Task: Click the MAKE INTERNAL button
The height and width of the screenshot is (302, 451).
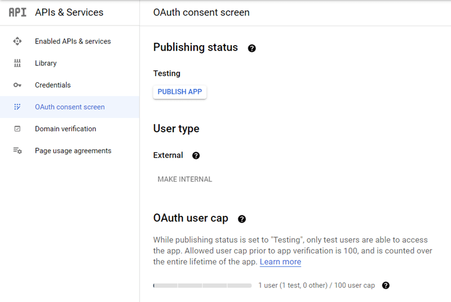Action: coord(185,179)
